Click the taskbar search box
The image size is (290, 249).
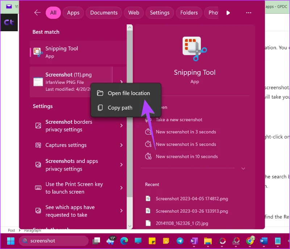54,241
